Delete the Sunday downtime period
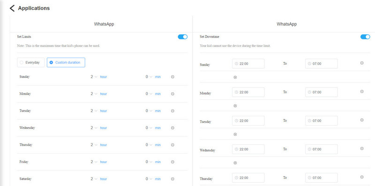The height and width of the screenshot is (186, 375). pyautogui.click(x=362, y=63)
